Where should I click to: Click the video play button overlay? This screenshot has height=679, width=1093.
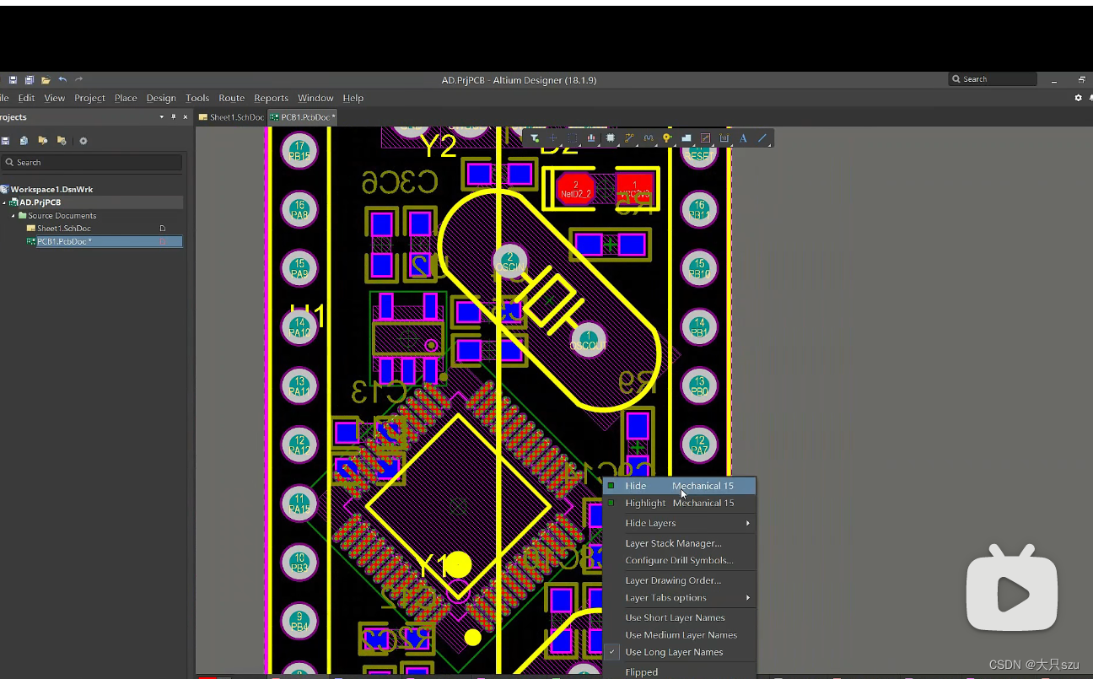pyautogui.click(x=1012, y=589)
